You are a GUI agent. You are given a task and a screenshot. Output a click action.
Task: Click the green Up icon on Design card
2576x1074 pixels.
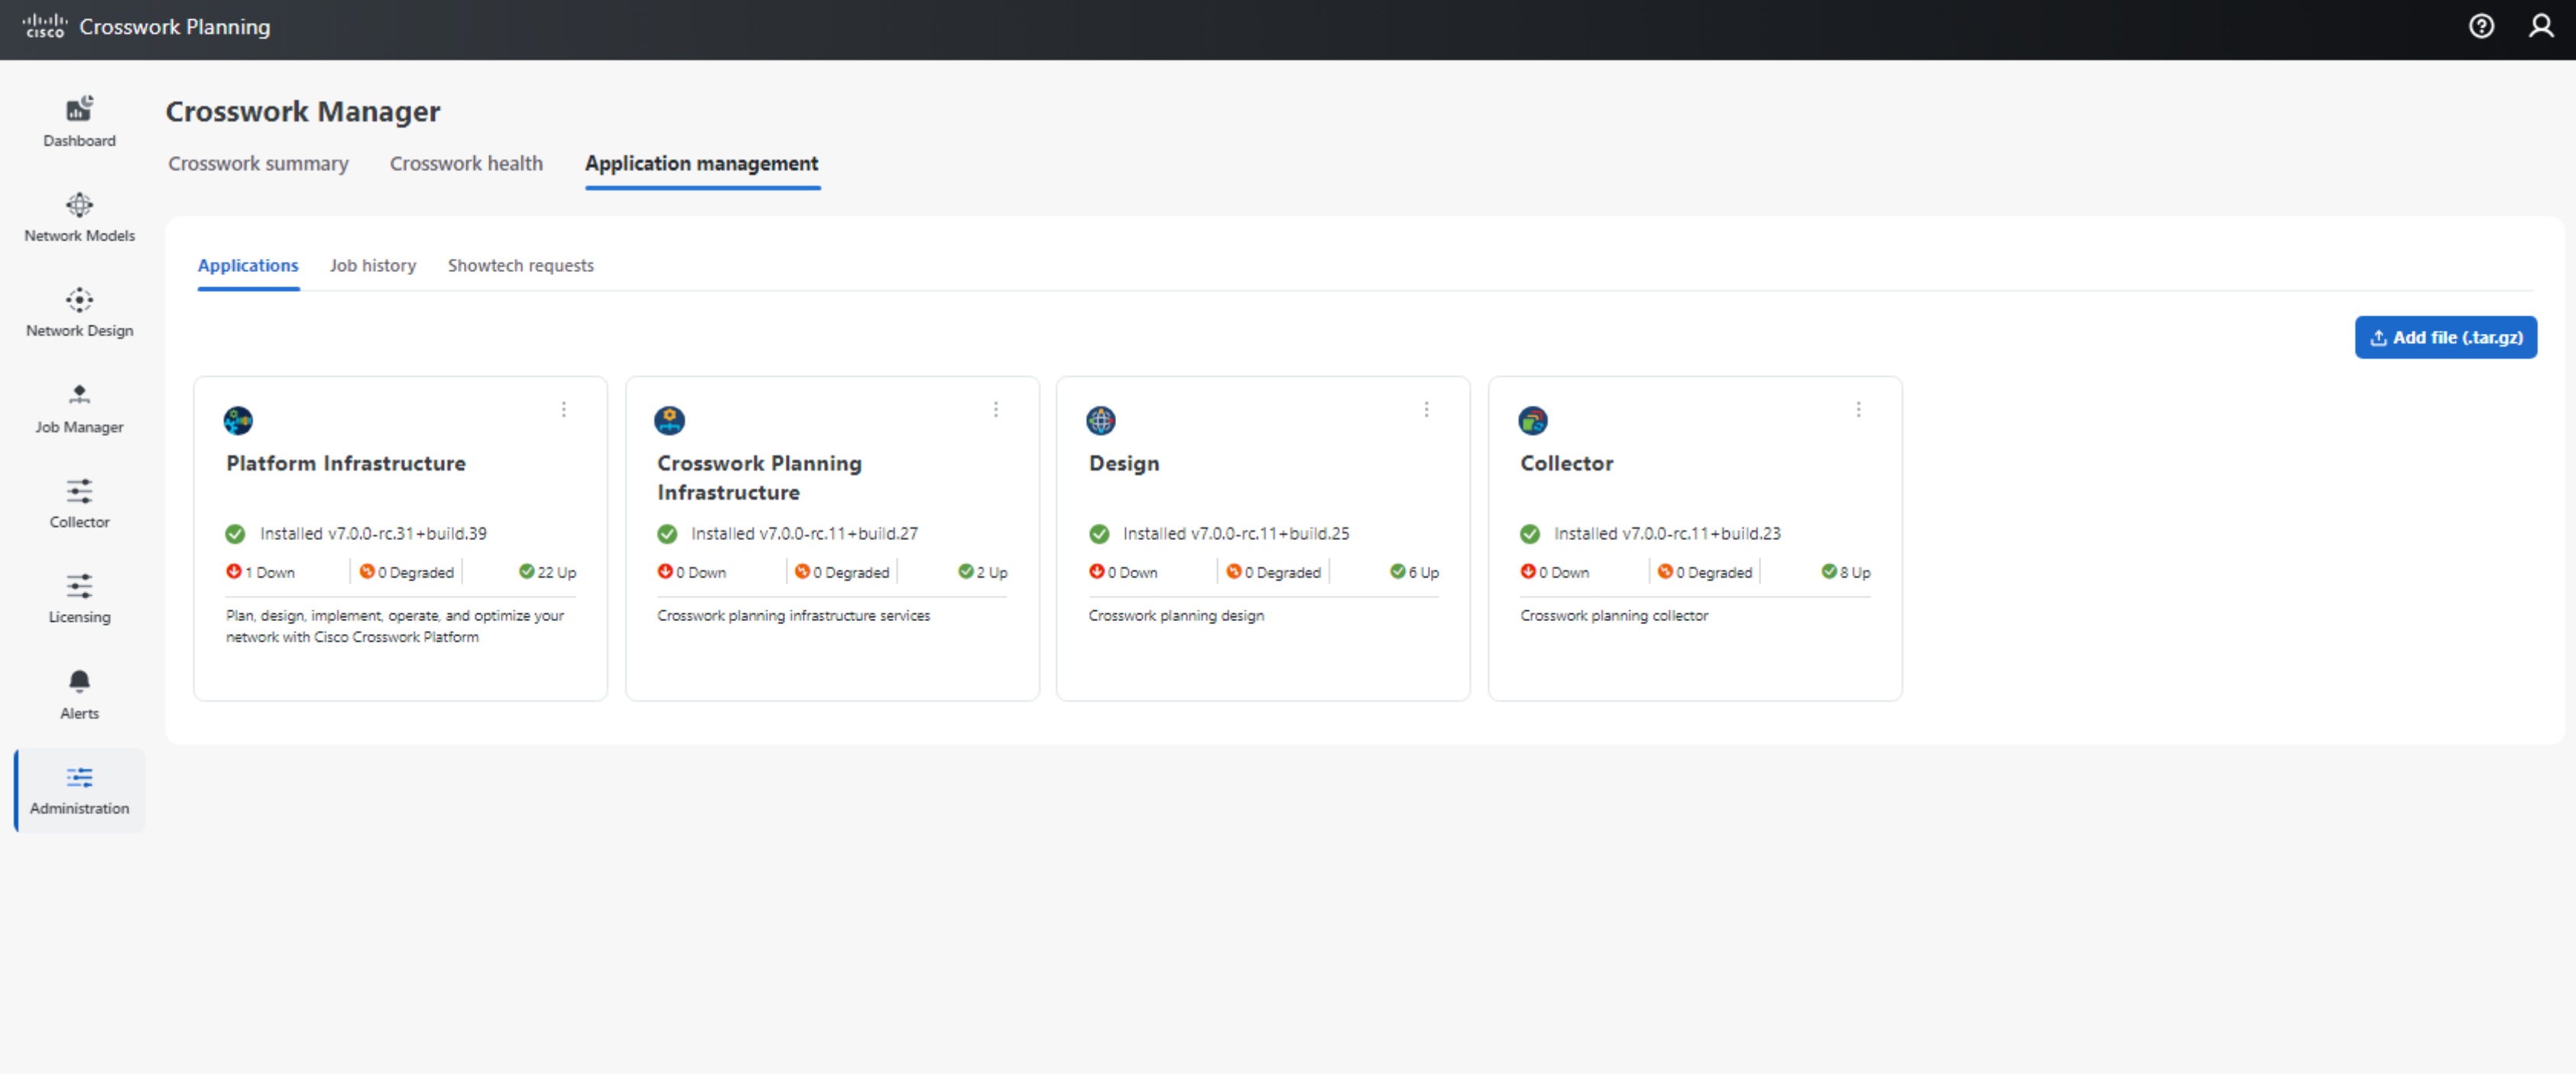[x=1397, y=571]
